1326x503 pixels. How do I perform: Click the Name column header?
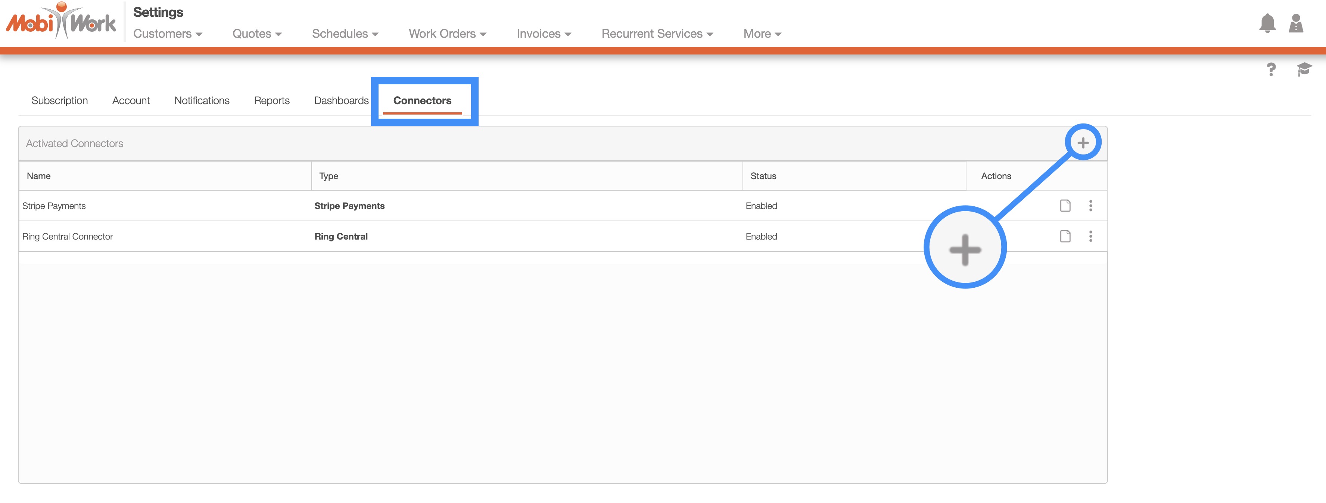click(x=38, y=176)
